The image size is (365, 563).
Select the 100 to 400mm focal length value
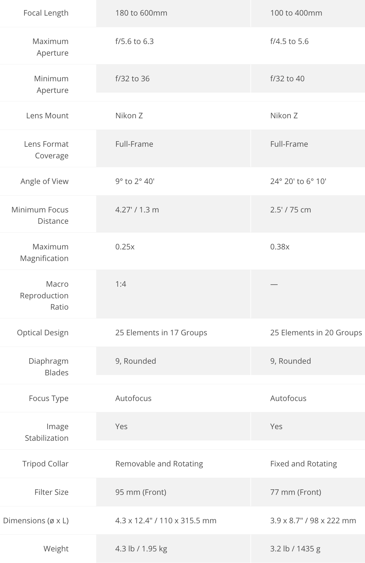[296, 13]
